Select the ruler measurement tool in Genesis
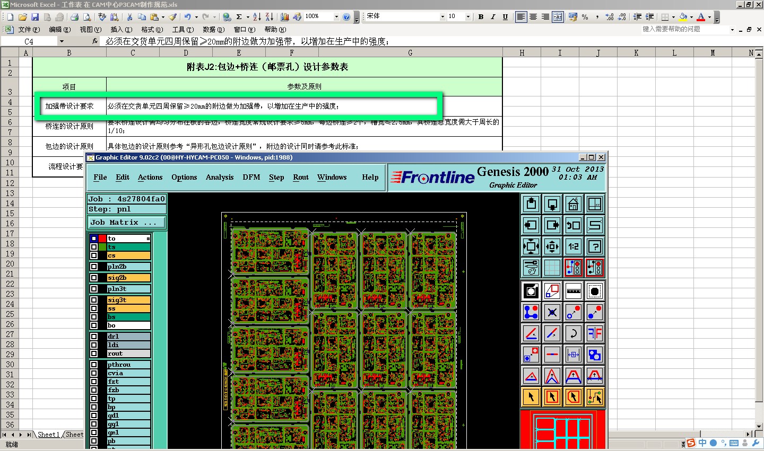 (574, 291)
